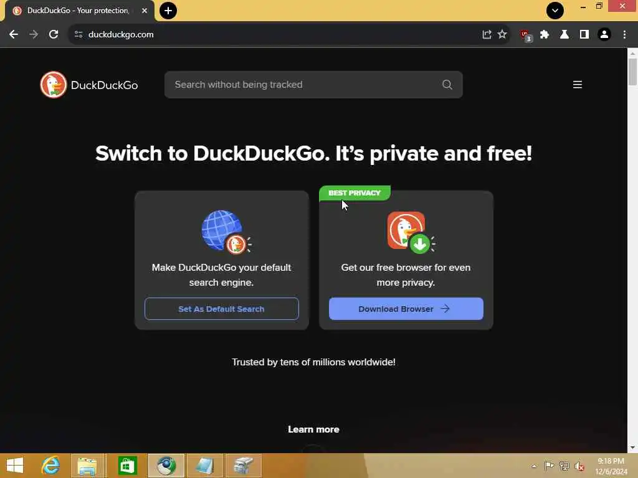
Task: Open a new tab with plus button
Action: click(x=168, y=11)
